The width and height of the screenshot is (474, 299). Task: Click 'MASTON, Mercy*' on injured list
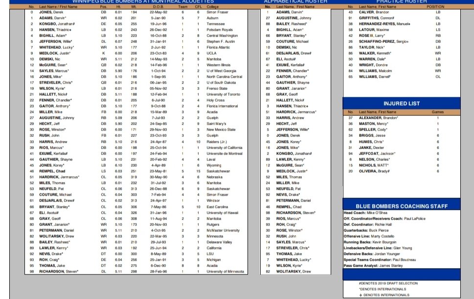[x=373, y=124]
